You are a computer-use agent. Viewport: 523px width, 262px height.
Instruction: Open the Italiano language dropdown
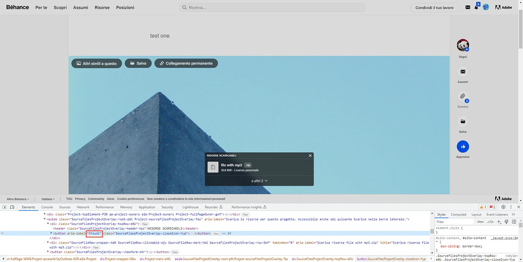pyautogui.click(x=48, y=199)
